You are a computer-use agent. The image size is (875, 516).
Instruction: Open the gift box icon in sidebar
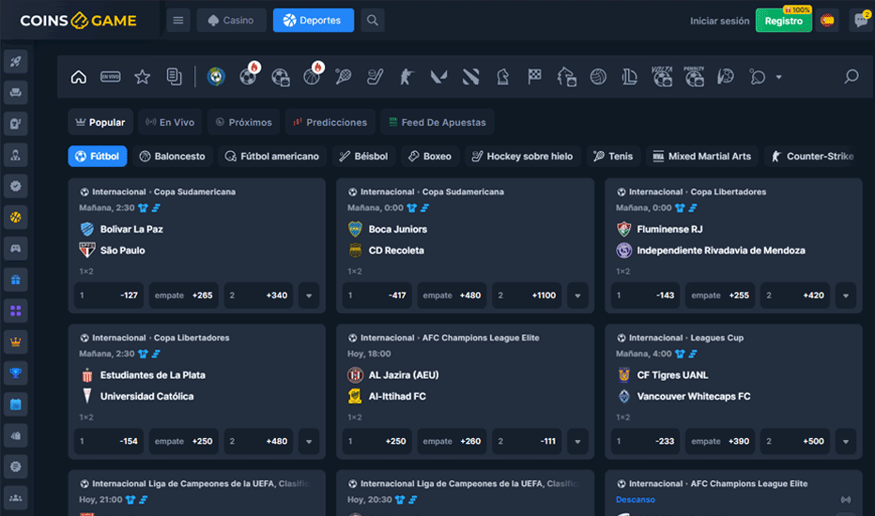16,280
